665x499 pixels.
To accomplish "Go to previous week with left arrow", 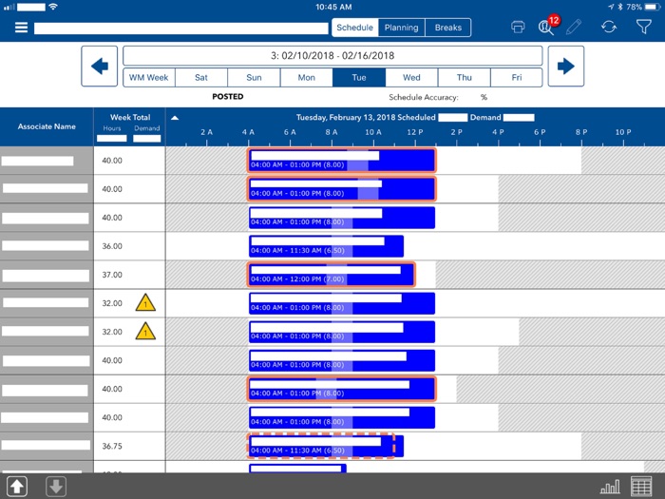I will (x=99, y=66).
